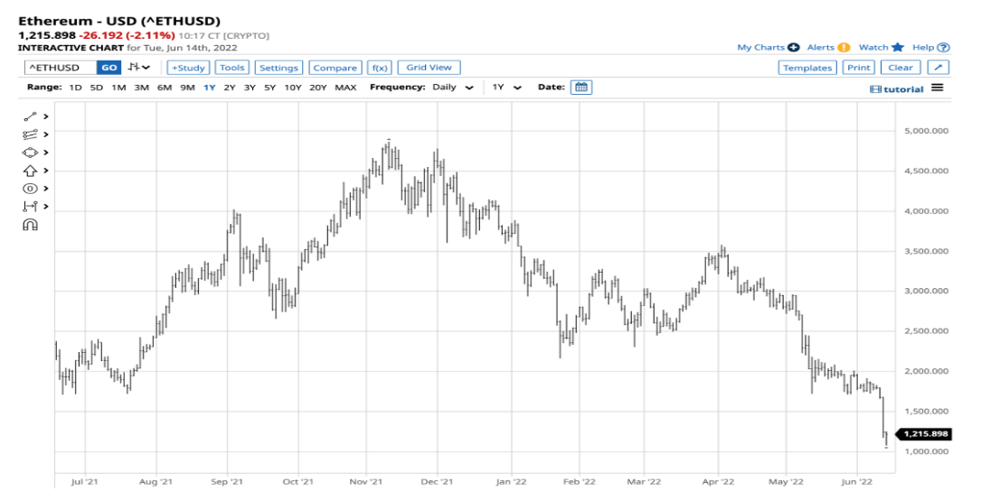Image resolution: width=981 pixels, height=501 pixels.
Task: Select the 3Y range
Action: (250, 88)
